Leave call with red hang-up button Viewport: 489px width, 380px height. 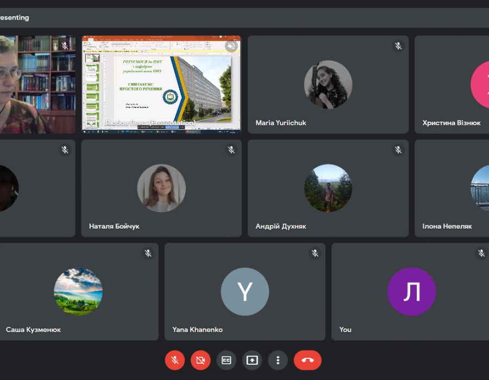click(x=308, y=360)
